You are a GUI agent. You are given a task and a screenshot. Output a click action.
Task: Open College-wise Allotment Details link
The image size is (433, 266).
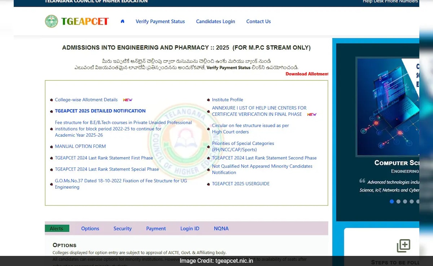86,100
